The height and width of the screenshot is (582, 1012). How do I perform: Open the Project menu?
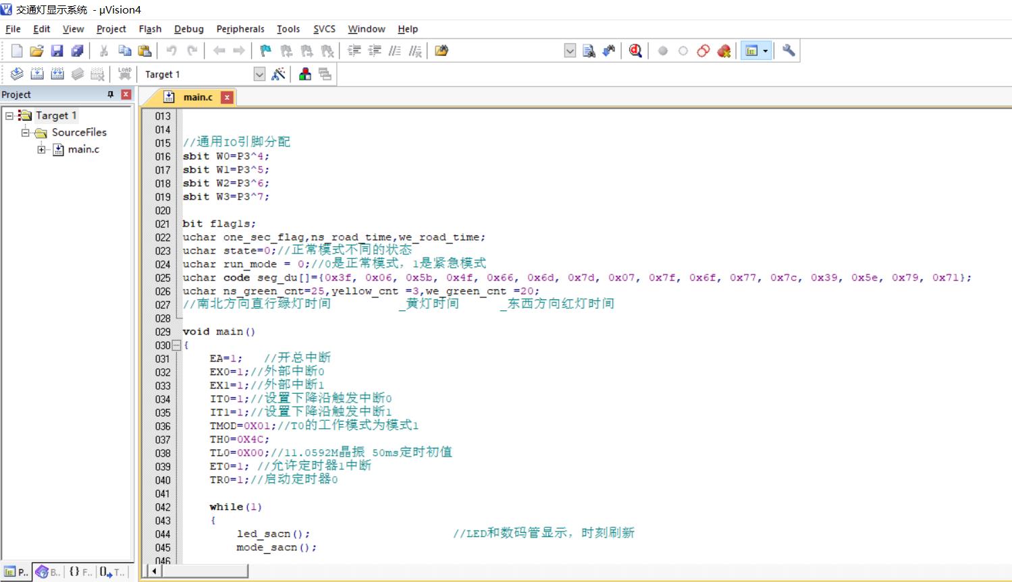click(x=111, y=29)
